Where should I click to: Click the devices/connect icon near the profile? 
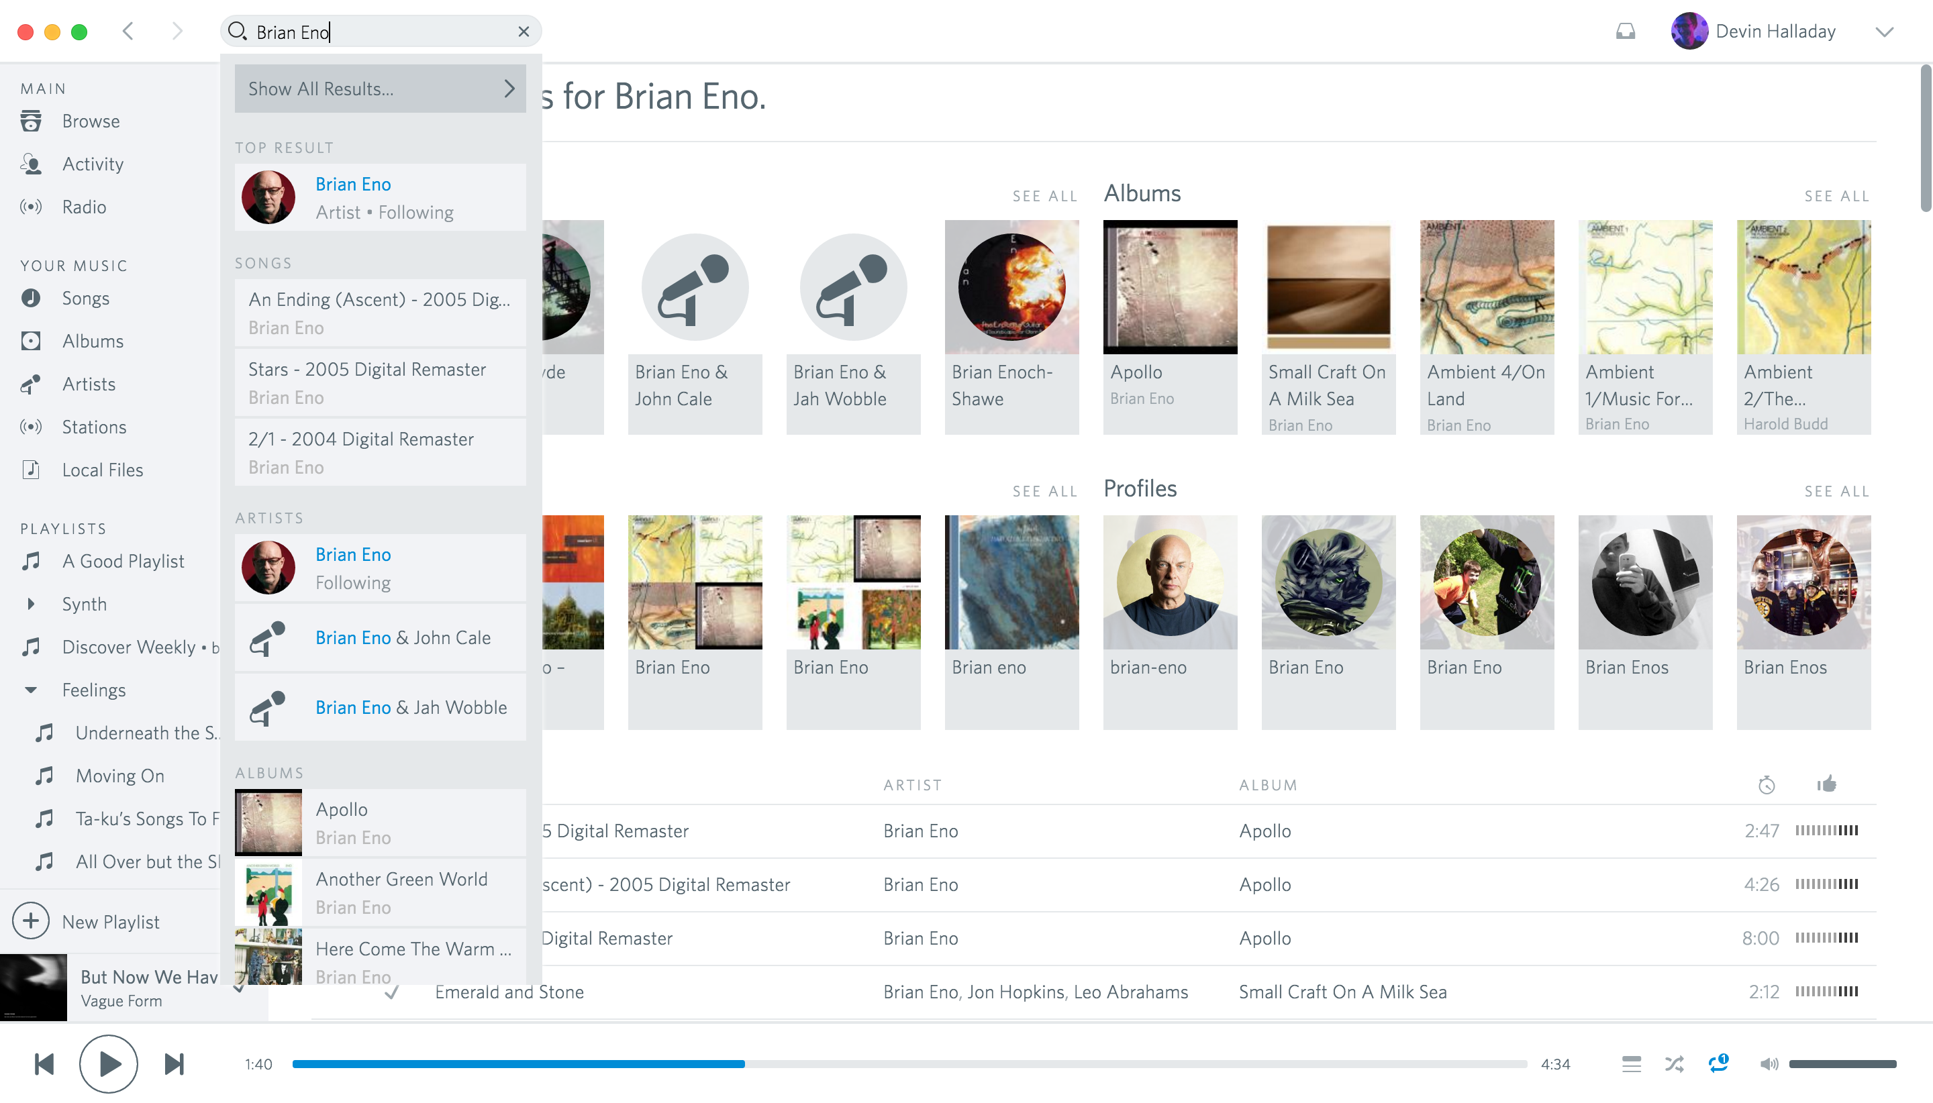(x=1626, y=31)
